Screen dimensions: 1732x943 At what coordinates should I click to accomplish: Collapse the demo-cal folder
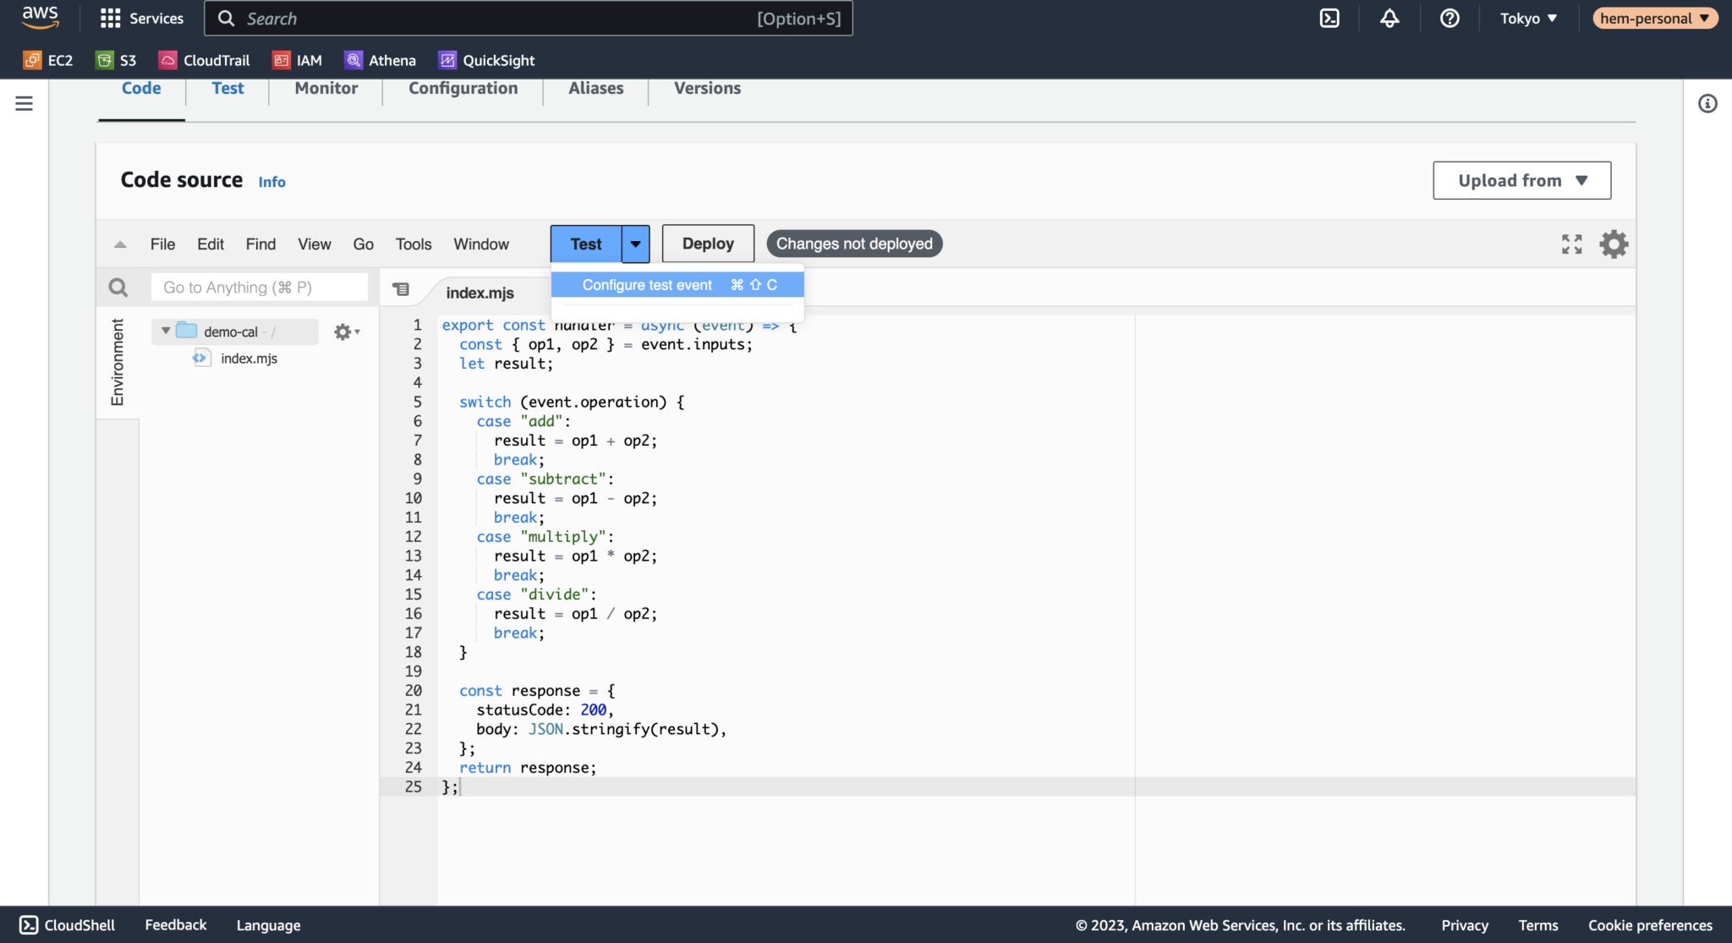click(x=166, y=331)
